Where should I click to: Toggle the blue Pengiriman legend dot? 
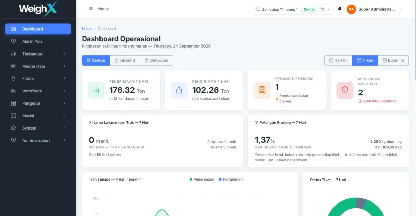coord(220,180)
